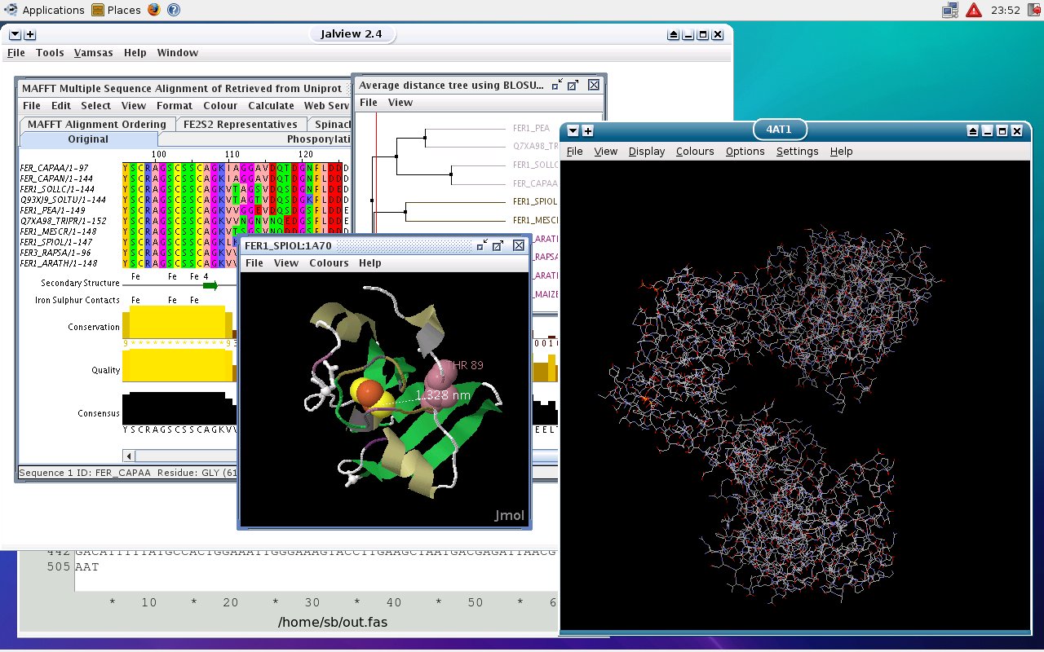The width and height of the screenshot is (1044, 652).
Task: Open the blue help icon in top panel
Action: [x=173, y=10]
